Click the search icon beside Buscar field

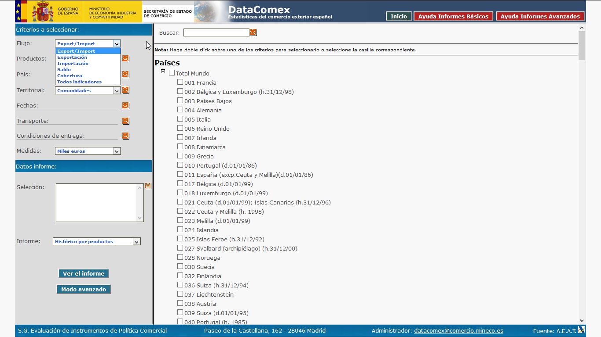(253, 32)
